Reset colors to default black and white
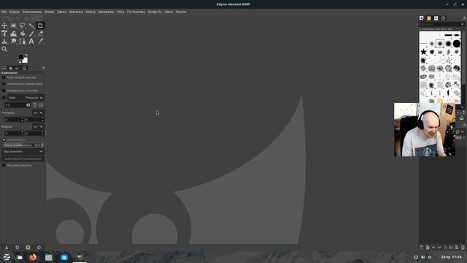The height and width of the screenshot is (263, 467). click(20, 61)
